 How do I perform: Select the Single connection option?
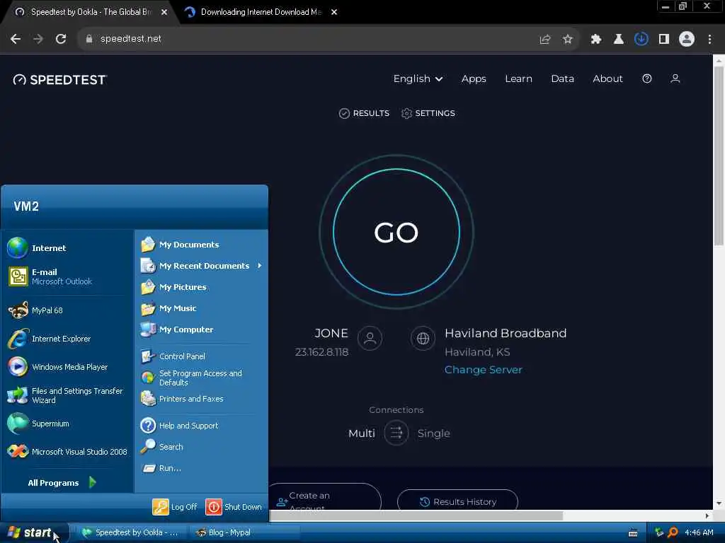[x=434, y=433]
